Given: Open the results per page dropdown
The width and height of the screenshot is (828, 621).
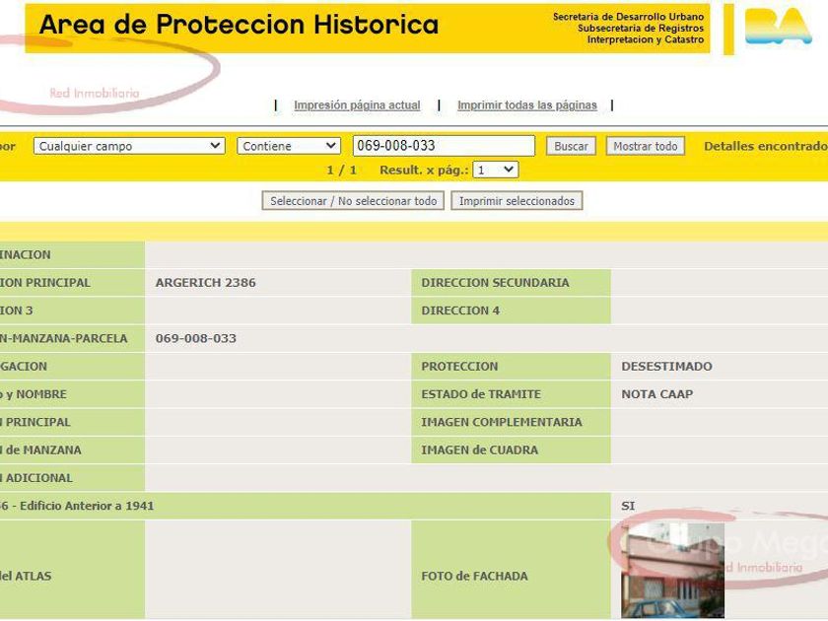Looking at the screenshot, I should (495, 170).
